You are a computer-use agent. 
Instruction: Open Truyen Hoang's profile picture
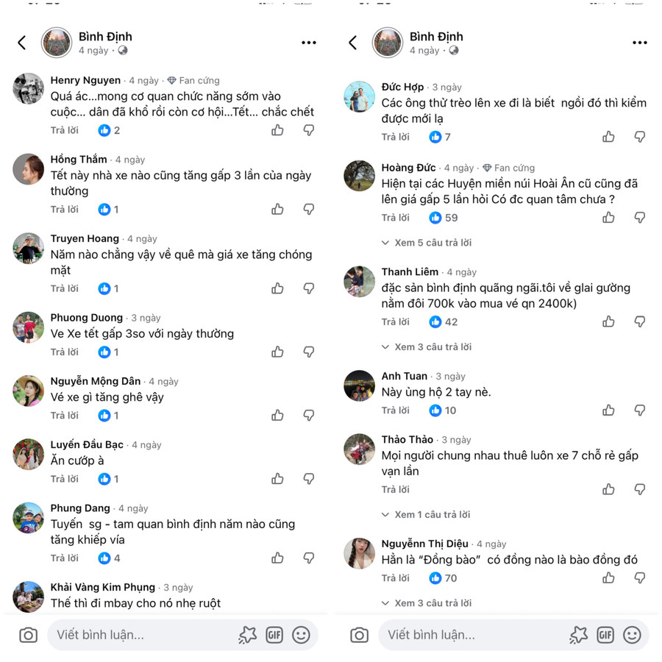[x=29, y=248]
